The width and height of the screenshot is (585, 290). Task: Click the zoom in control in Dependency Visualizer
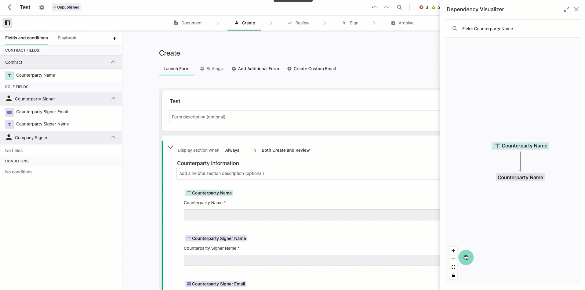453,250
